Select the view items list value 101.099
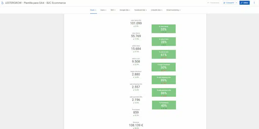The height and width of the screenshot is (129, 259). coord(136,23)
